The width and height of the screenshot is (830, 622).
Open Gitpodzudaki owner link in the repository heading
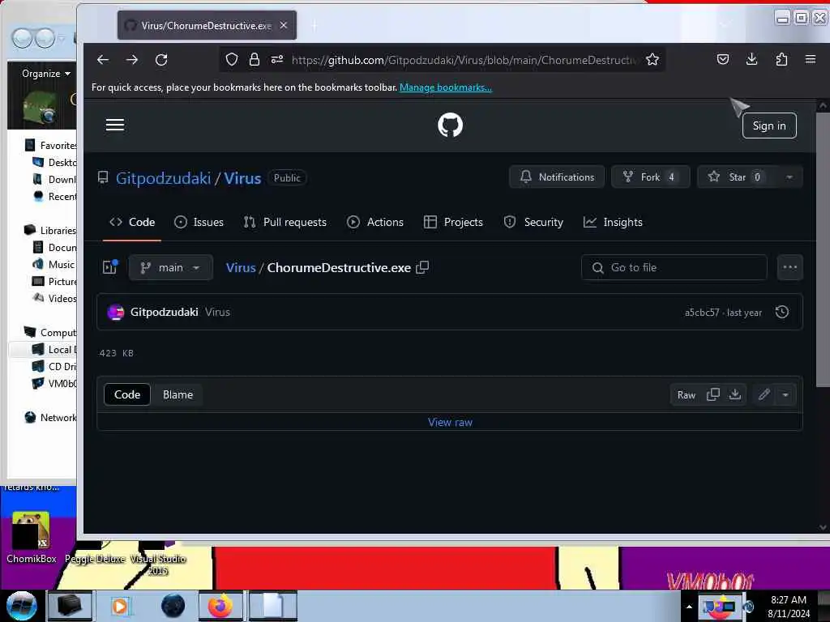(x=163, y=178)
